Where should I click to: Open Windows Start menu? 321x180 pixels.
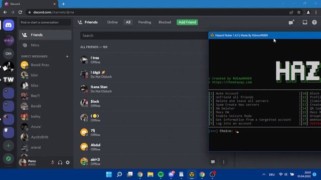pyautogui.click(x=109, y=174)
